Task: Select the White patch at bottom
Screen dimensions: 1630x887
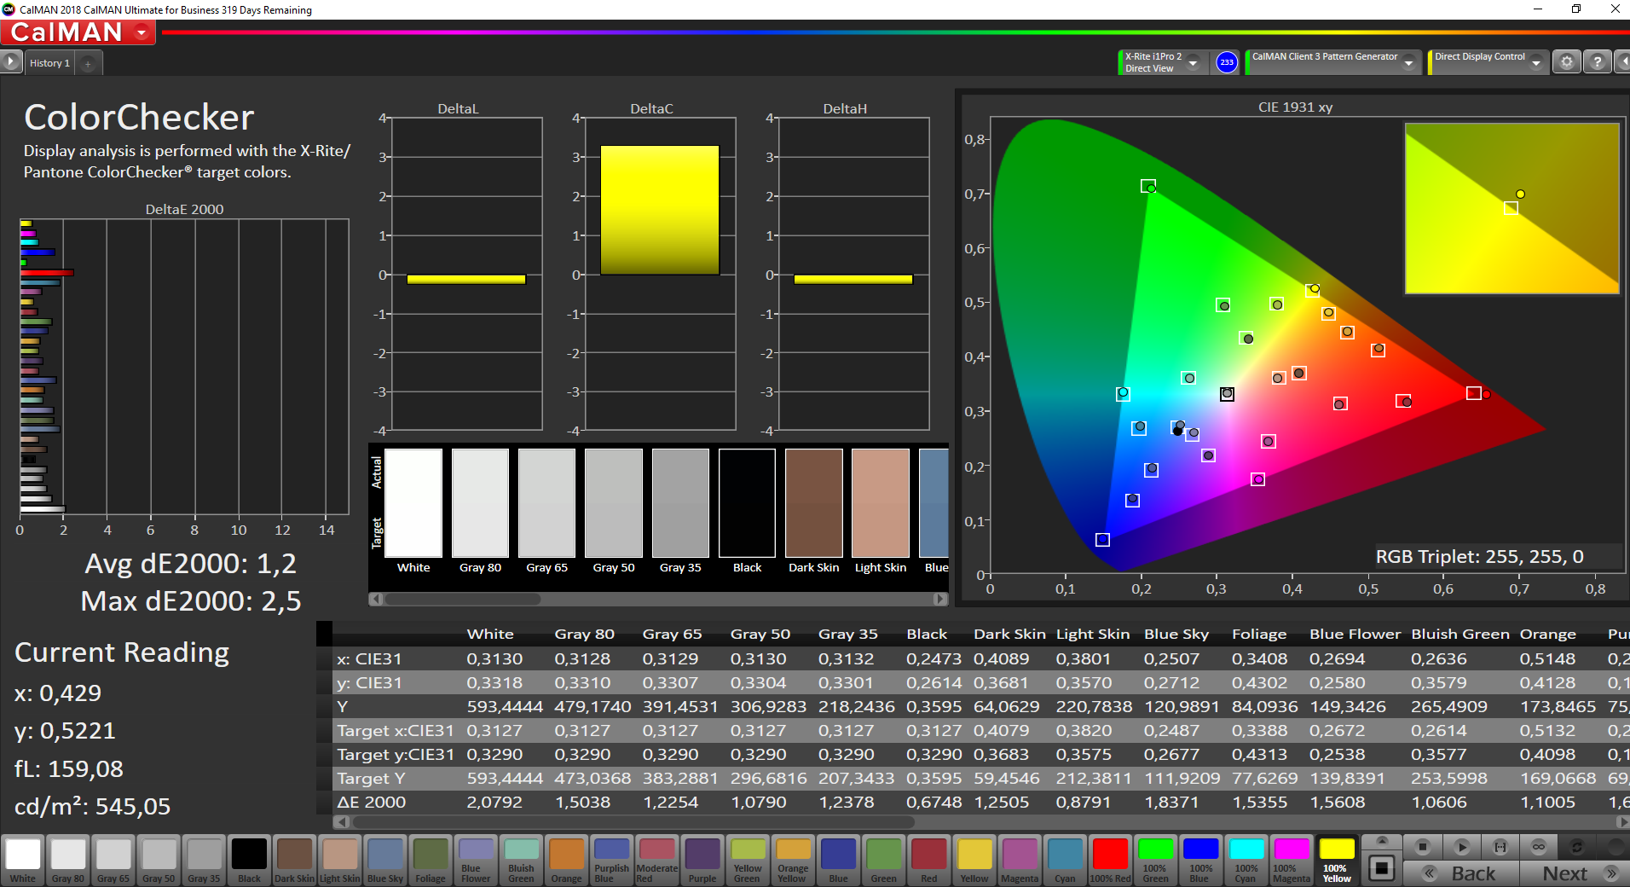Action: (23, 861)
